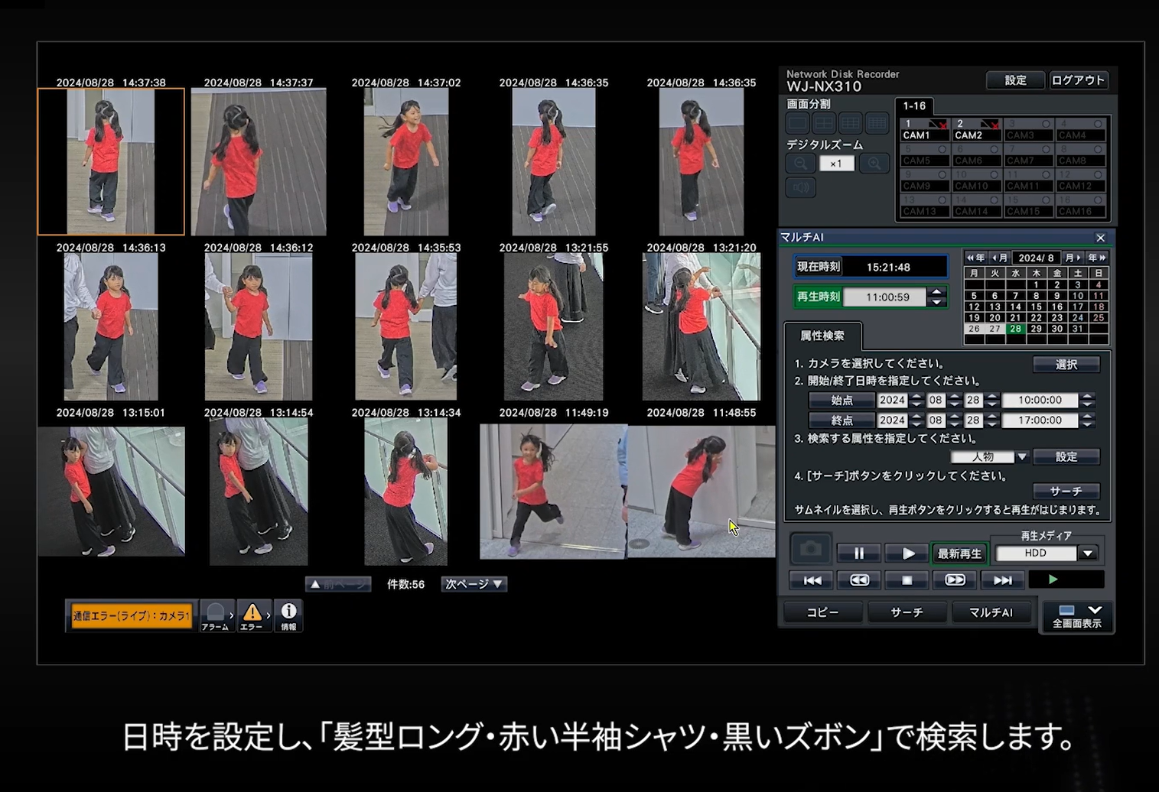Viewport: 1159px width, 792px height.
Task: Click the 始点 start point button
Action: pos(842,401)
